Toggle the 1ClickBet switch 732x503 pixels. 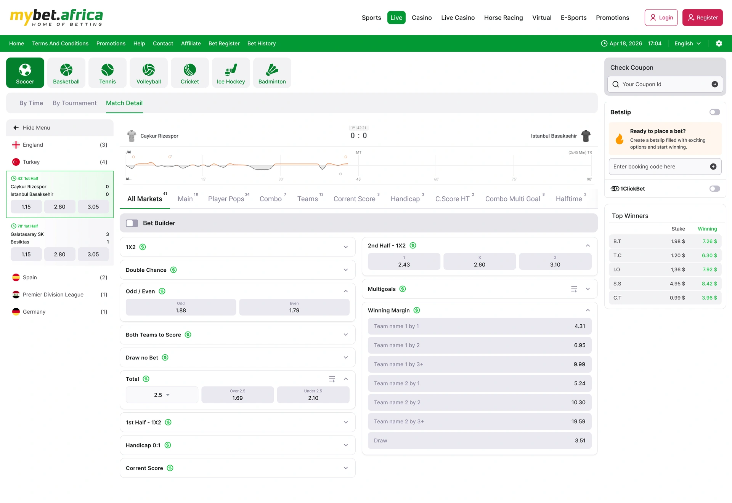click(x=715, y=189)
